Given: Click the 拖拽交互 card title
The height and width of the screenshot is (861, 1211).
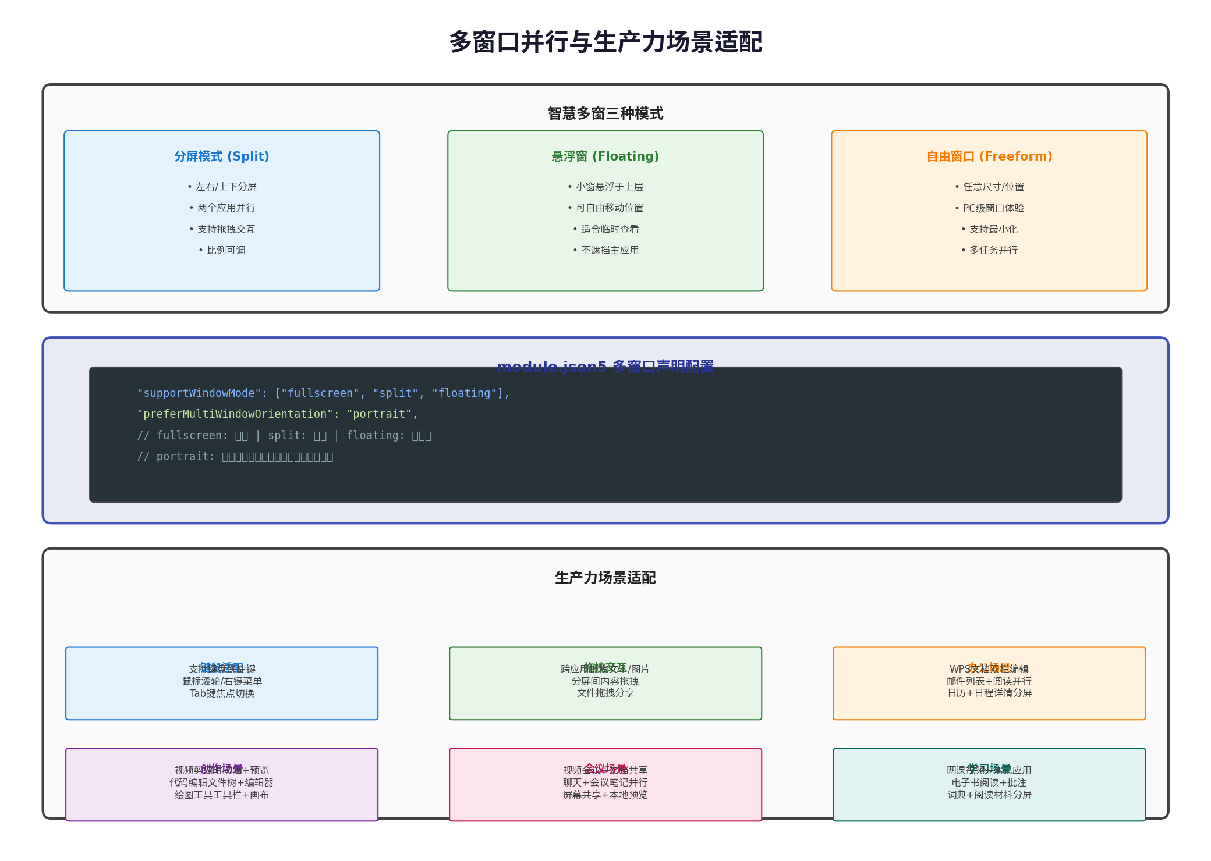Looking at the screenshot, I should (605, 667).
